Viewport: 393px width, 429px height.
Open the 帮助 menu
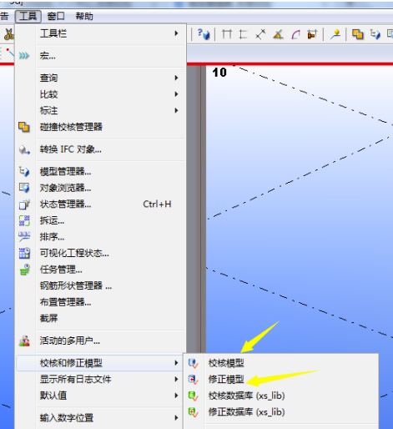(84, 16)
